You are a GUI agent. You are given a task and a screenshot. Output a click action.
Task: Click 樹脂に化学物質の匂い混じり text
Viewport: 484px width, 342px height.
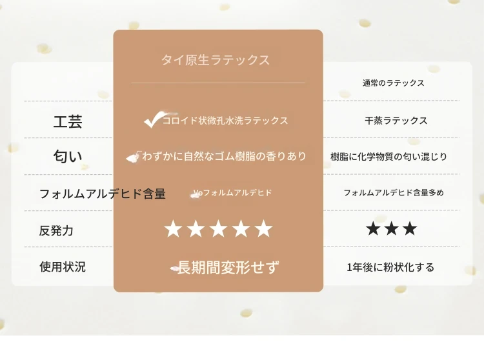point(388,157)
